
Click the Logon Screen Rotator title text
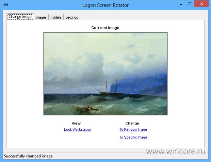[105, 5]
